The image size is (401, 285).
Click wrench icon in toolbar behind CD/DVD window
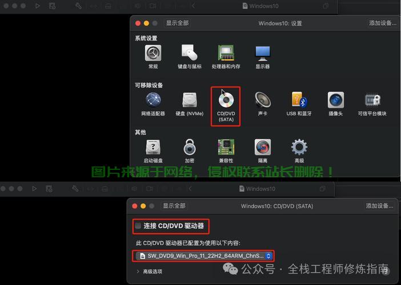coord(75,189)
